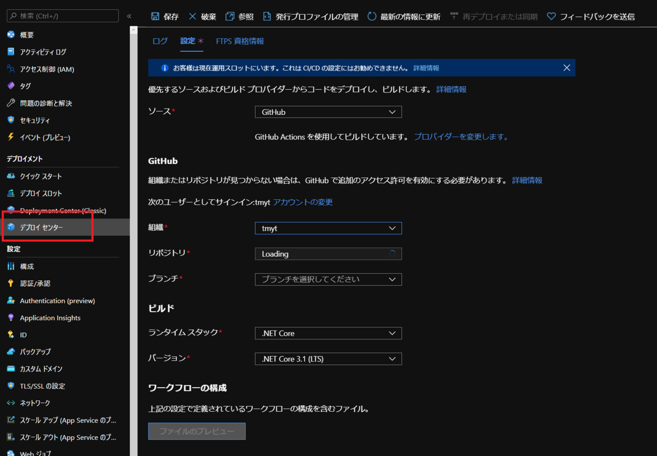The height and width of the screenshot is (456, 657).
Task: Open 発行プロファイルの管理 toolbar item
Action: pyautogui.click(x=310, y=16)
